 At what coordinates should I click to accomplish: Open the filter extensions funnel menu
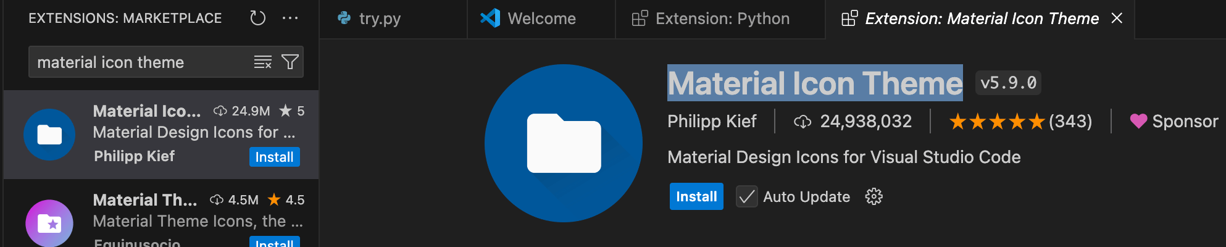point(290,62)
